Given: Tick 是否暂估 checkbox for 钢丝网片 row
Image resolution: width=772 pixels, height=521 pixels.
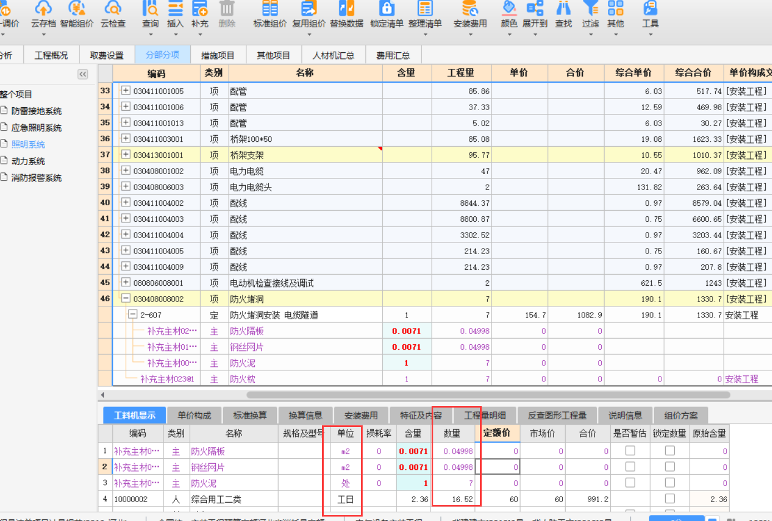Looking at the screenshot, I should (x=630, y=467).
